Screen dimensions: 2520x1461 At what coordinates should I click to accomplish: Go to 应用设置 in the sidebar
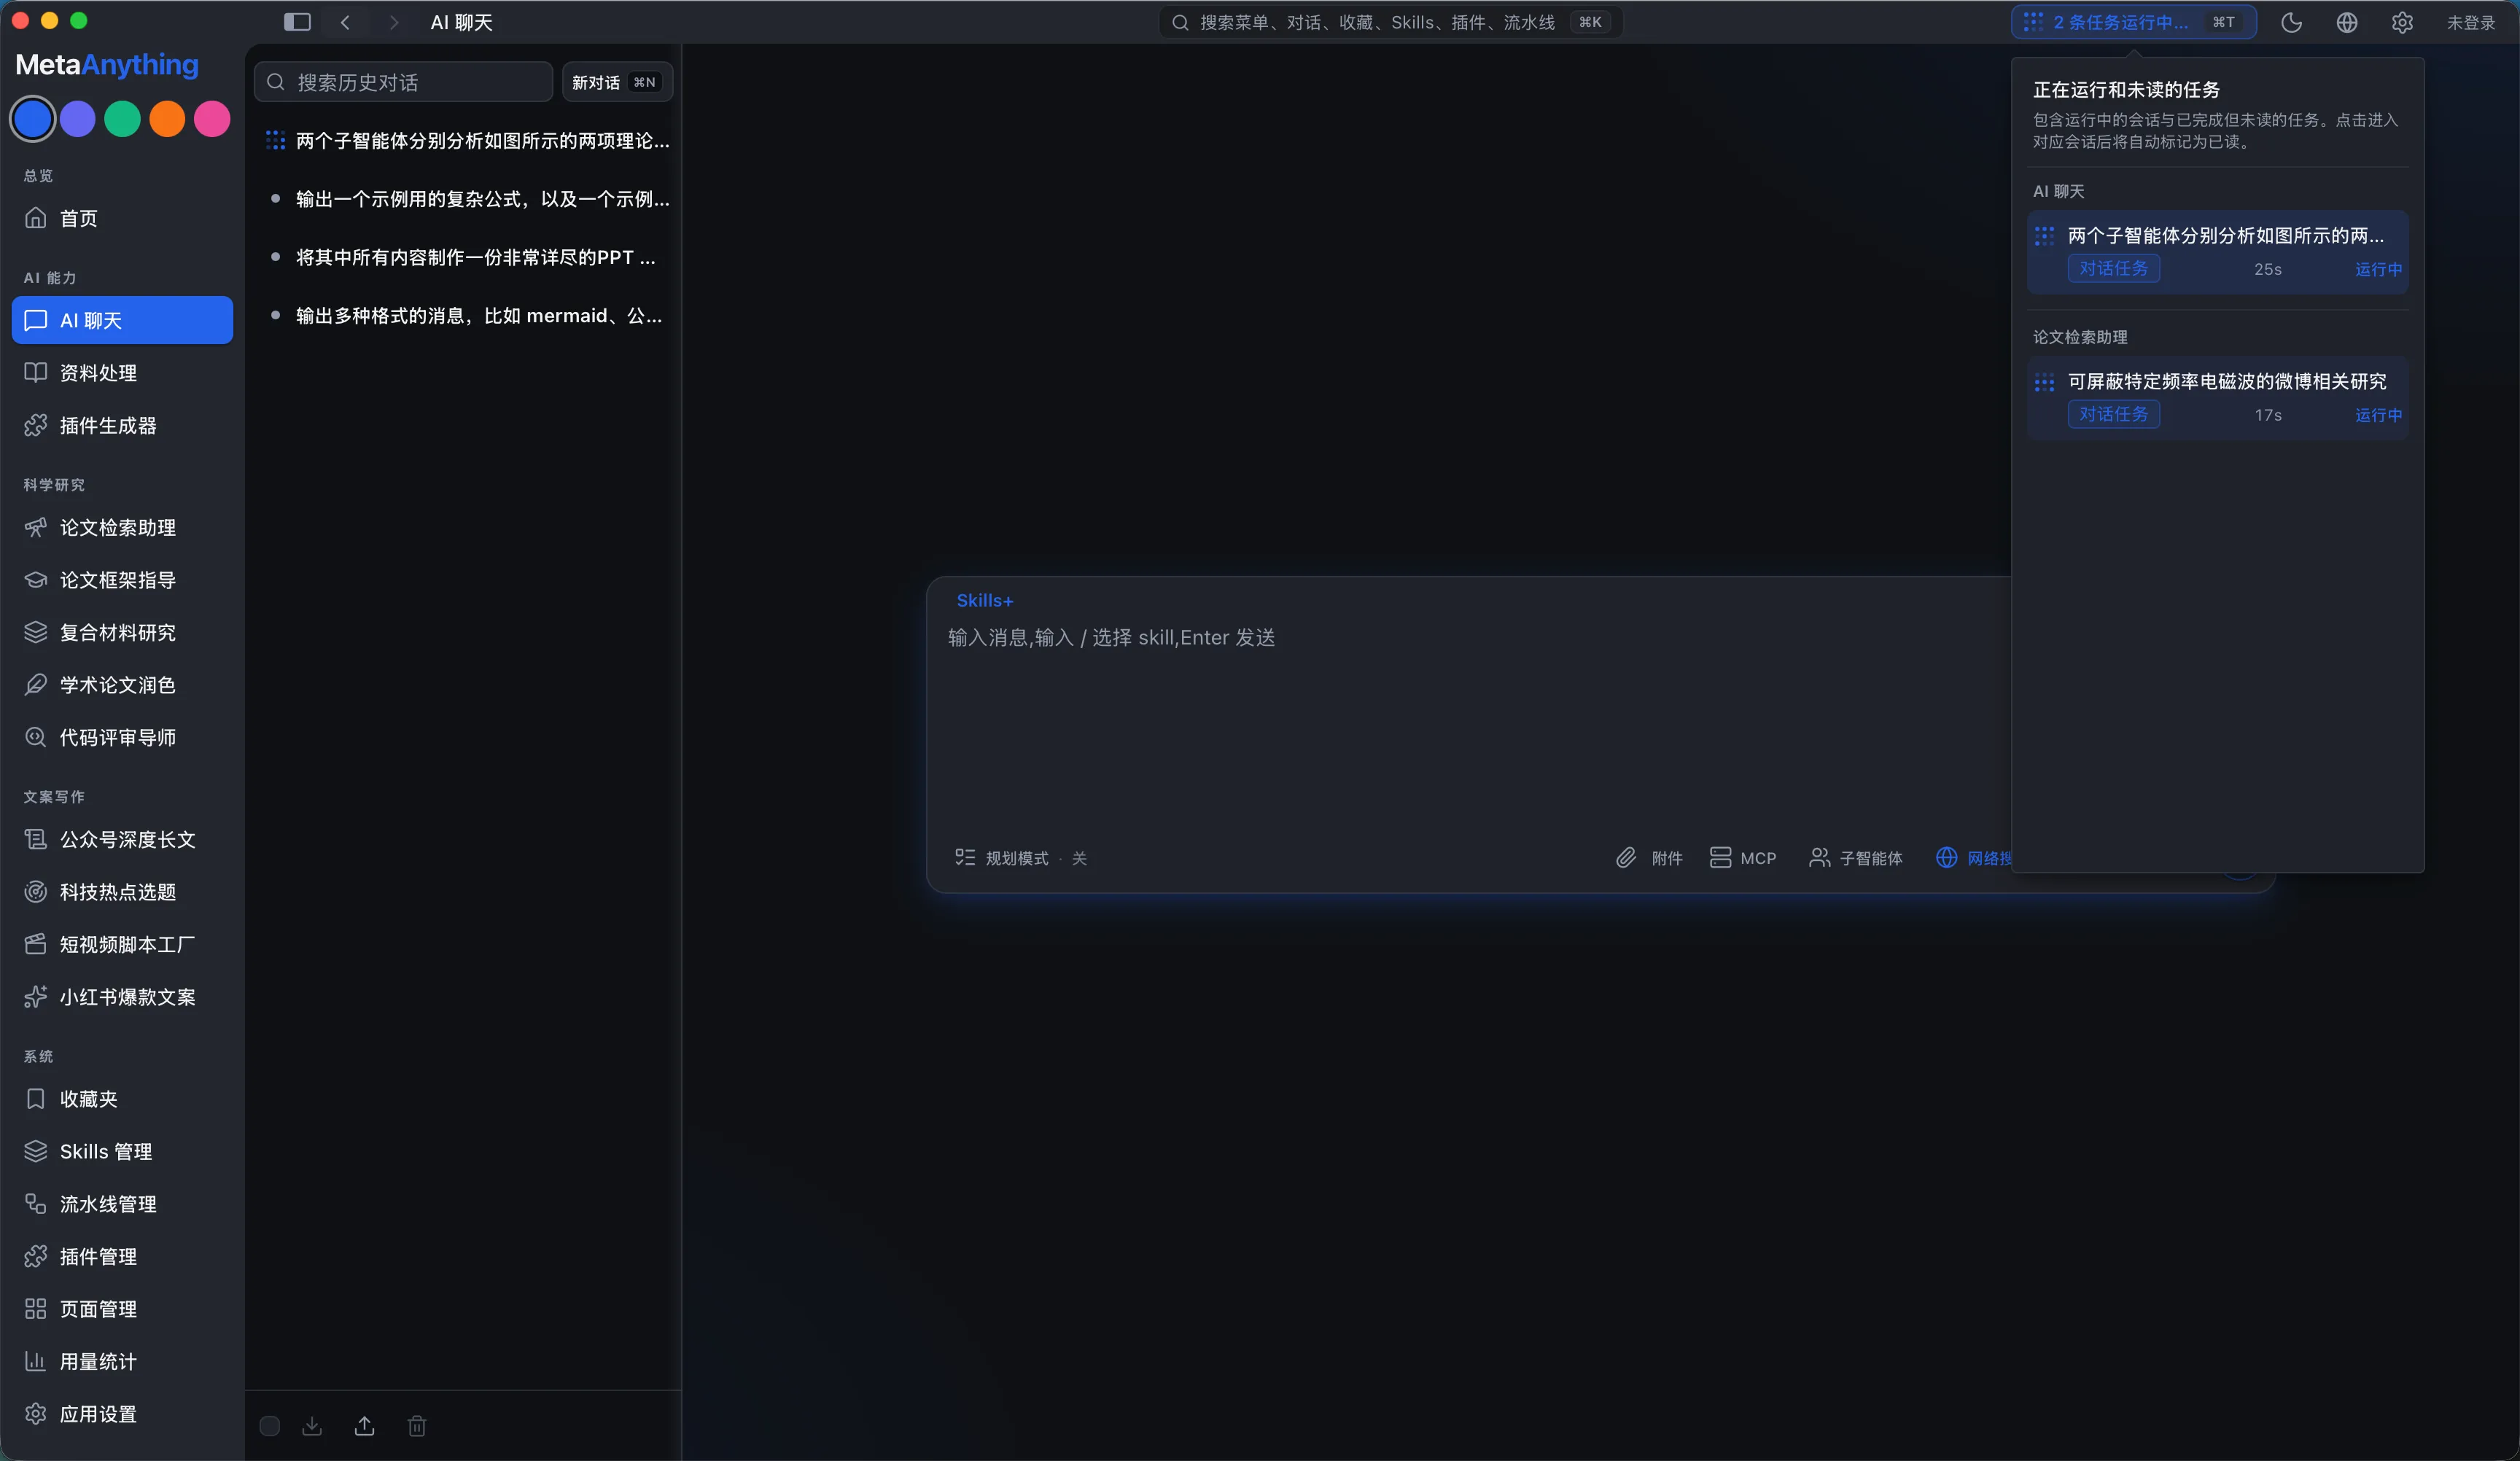(x=122, y=1414)
